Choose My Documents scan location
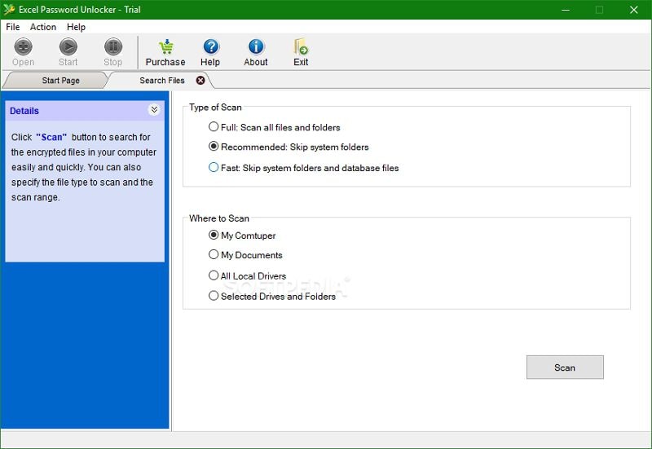 [245, 255]
